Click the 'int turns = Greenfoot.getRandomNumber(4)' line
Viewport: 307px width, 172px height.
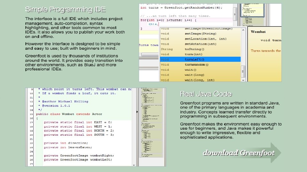[x=181, y=8]
